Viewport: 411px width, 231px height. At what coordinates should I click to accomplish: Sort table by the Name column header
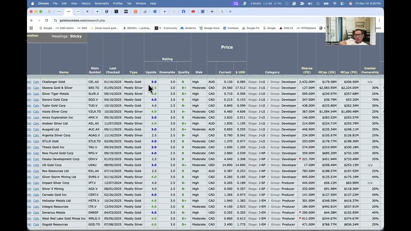64,72
